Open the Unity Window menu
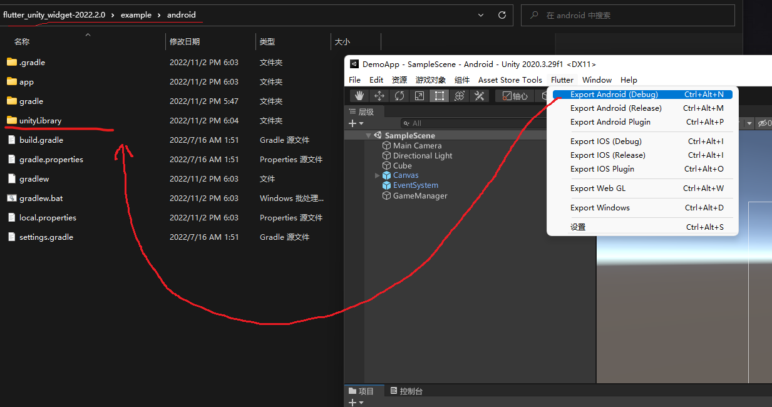This screenshot has height=407, width=772. [x=596, y=80]
